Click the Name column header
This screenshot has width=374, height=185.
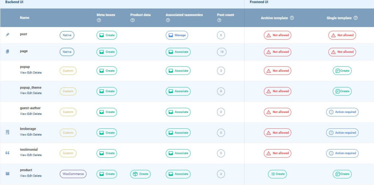click(24, 18)
